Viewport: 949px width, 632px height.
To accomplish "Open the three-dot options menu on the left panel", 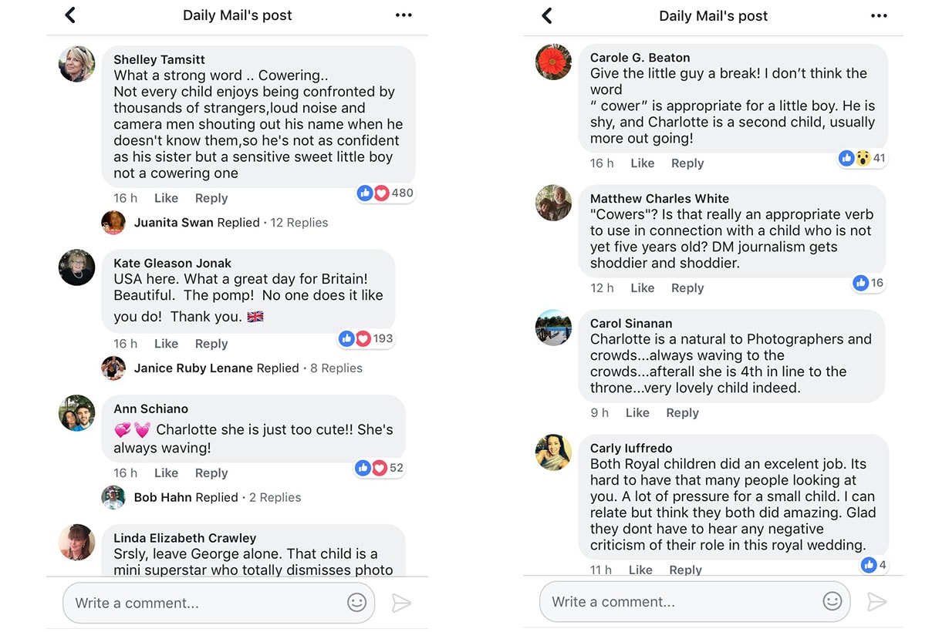I will pyautogui.click(x=403, y=14).
